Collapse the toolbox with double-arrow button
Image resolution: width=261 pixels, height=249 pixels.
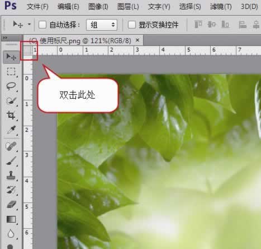[5, 38]
